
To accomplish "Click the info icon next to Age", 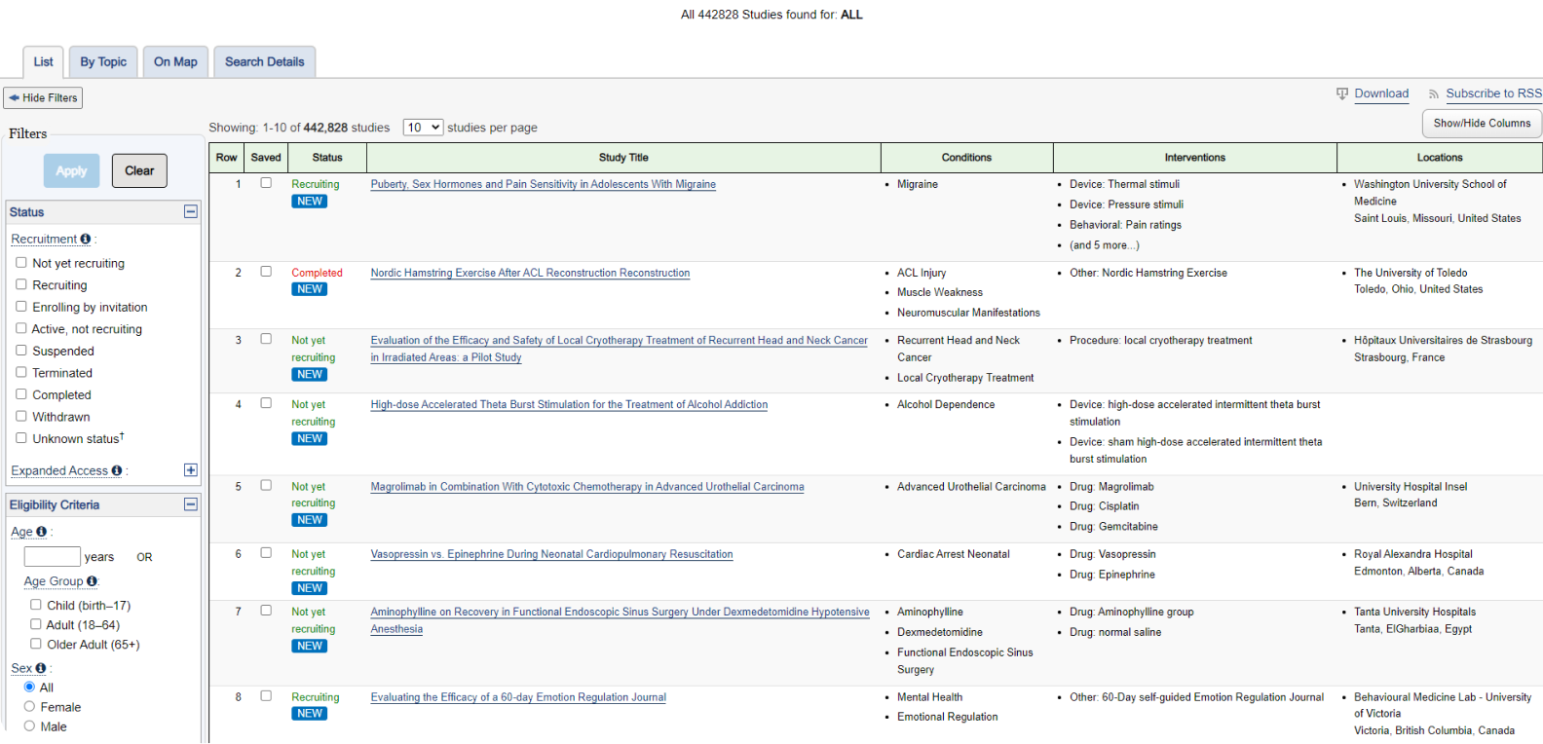I will 42,532.
